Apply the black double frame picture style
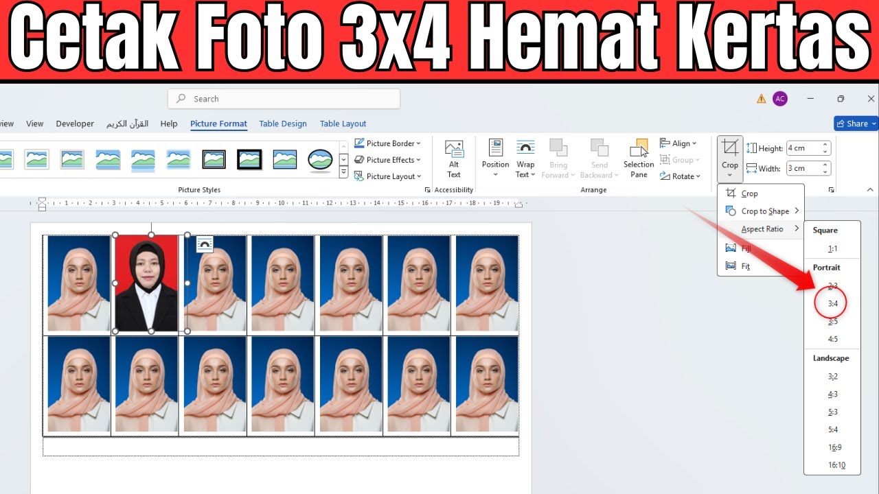This screenshot has width=879, height=494. tap(214, 159)
